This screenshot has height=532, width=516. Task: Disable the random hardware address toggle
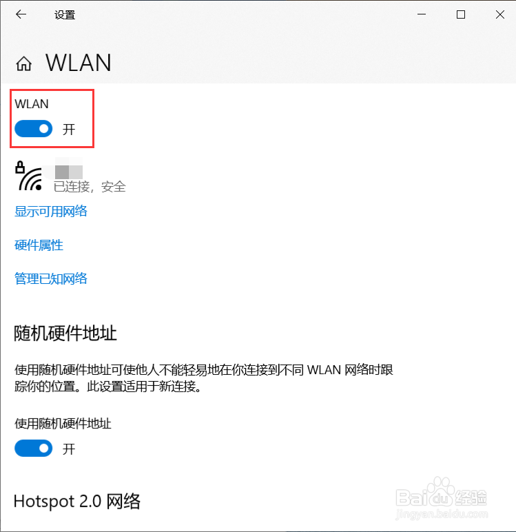coord(33,449)
